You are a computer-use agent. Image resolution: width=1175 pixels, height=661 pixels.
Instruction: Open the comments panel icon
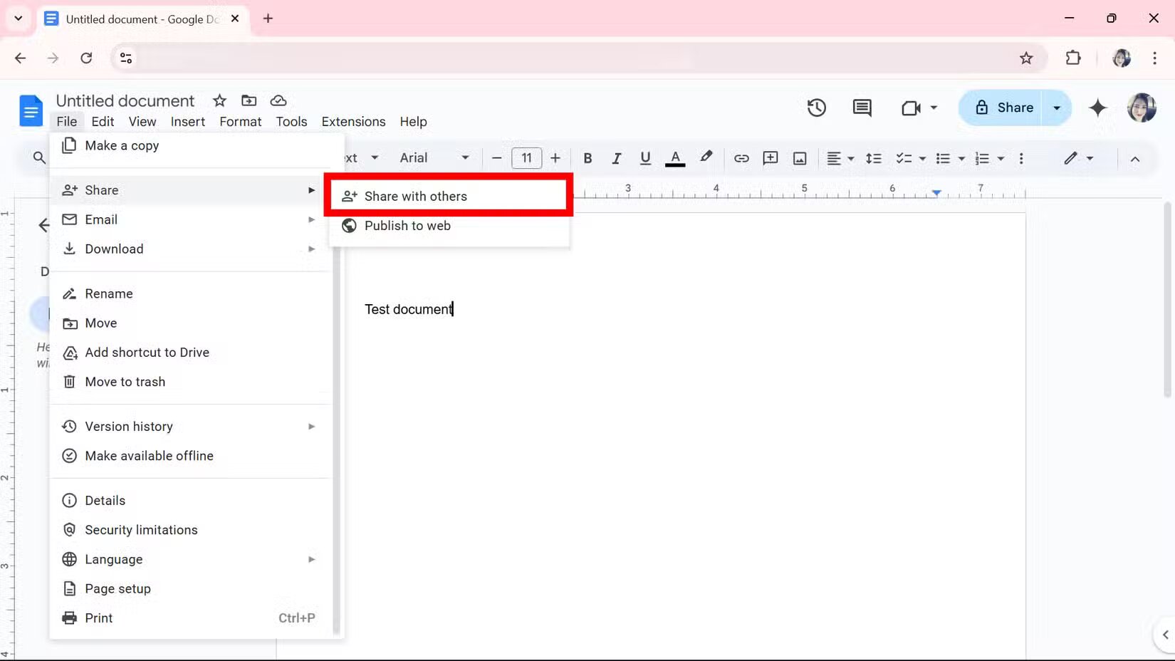862,108
